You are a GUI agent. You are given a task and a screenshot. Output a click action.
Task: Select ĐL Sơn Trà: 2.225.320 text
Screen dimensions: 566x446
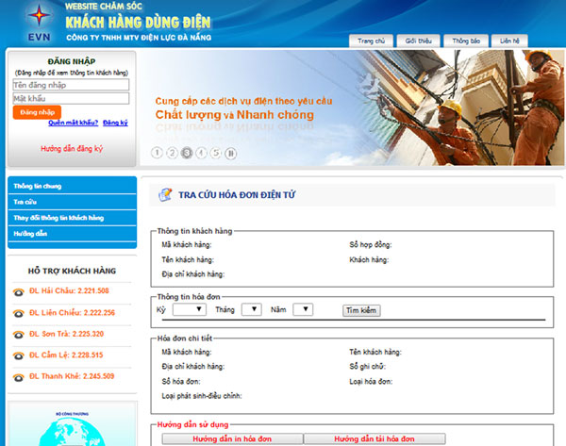pyautogui.click(x=66, y=334)
